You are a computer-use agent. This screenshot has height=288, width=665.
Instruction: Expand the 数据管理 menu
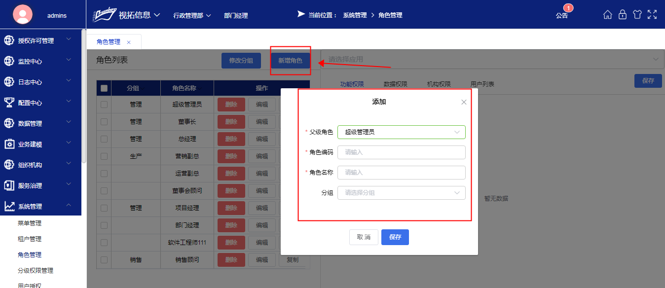[69, 122]
